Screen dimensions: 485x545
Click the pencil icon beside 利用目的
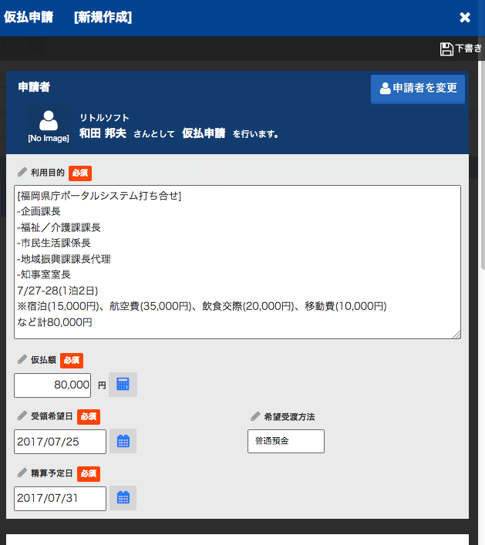[x=22, y=172]
